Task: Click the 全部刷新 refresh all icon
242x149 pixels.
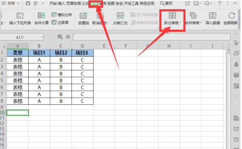Action: [x=232, y=16]
